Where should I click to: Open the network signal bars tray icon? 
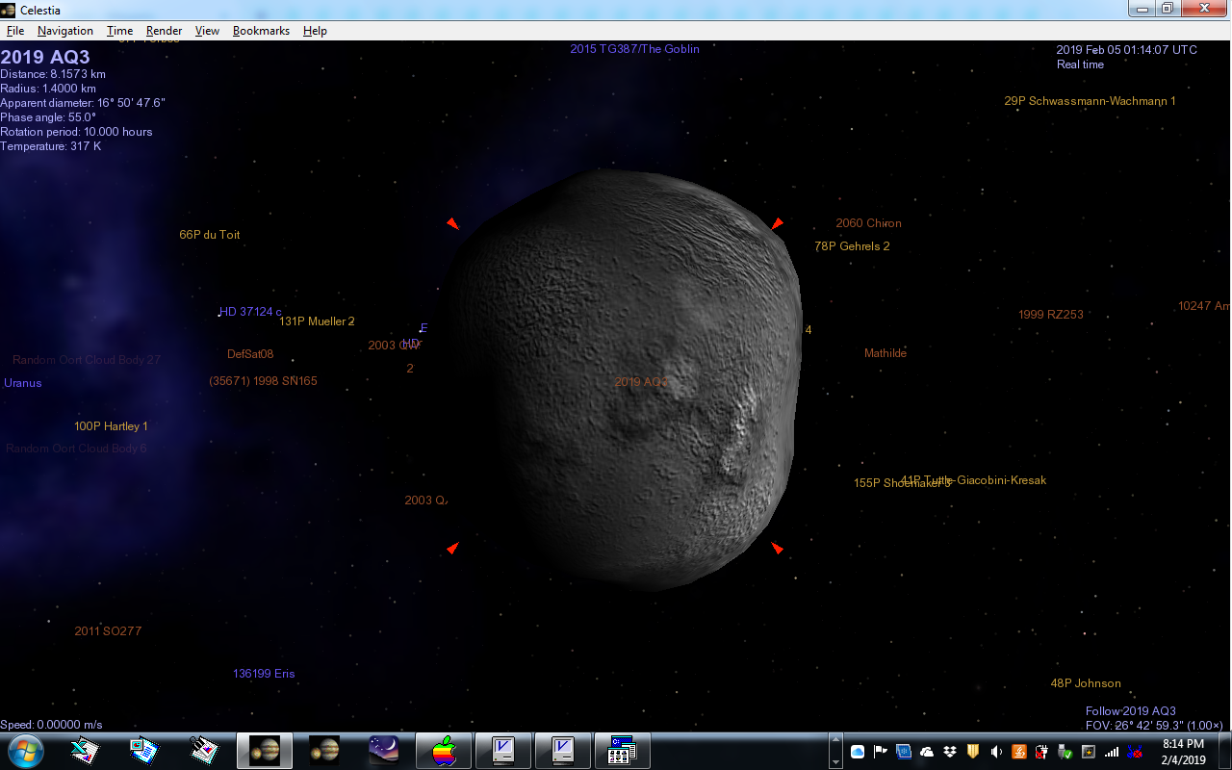1112,752
